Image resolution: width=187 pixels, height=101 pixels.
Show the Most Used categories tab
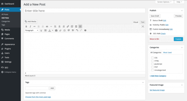(x=167, y=53)
